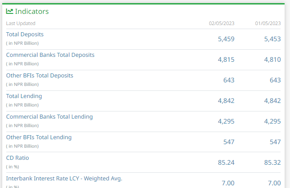This screenshot has width=290, height=188.
Task: Select Other BFIs Total Lending
Action: 39,137
